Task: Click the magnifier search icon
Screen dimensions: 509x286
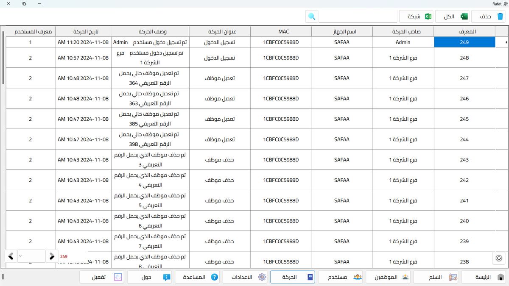Action: pyautogui.click(x=312, y=17)
